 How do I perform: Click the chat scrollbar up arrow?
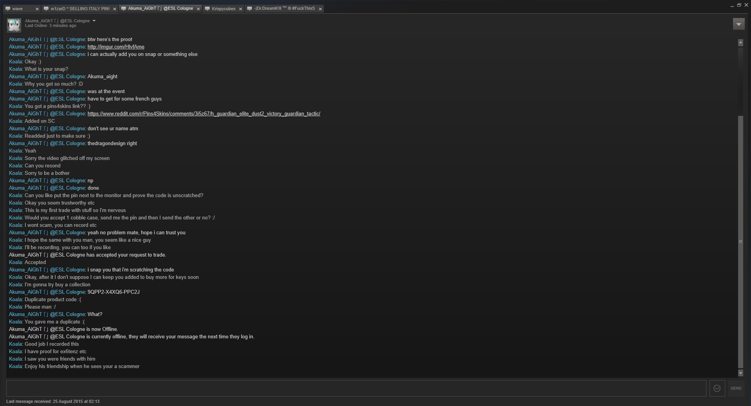[740, 42]
